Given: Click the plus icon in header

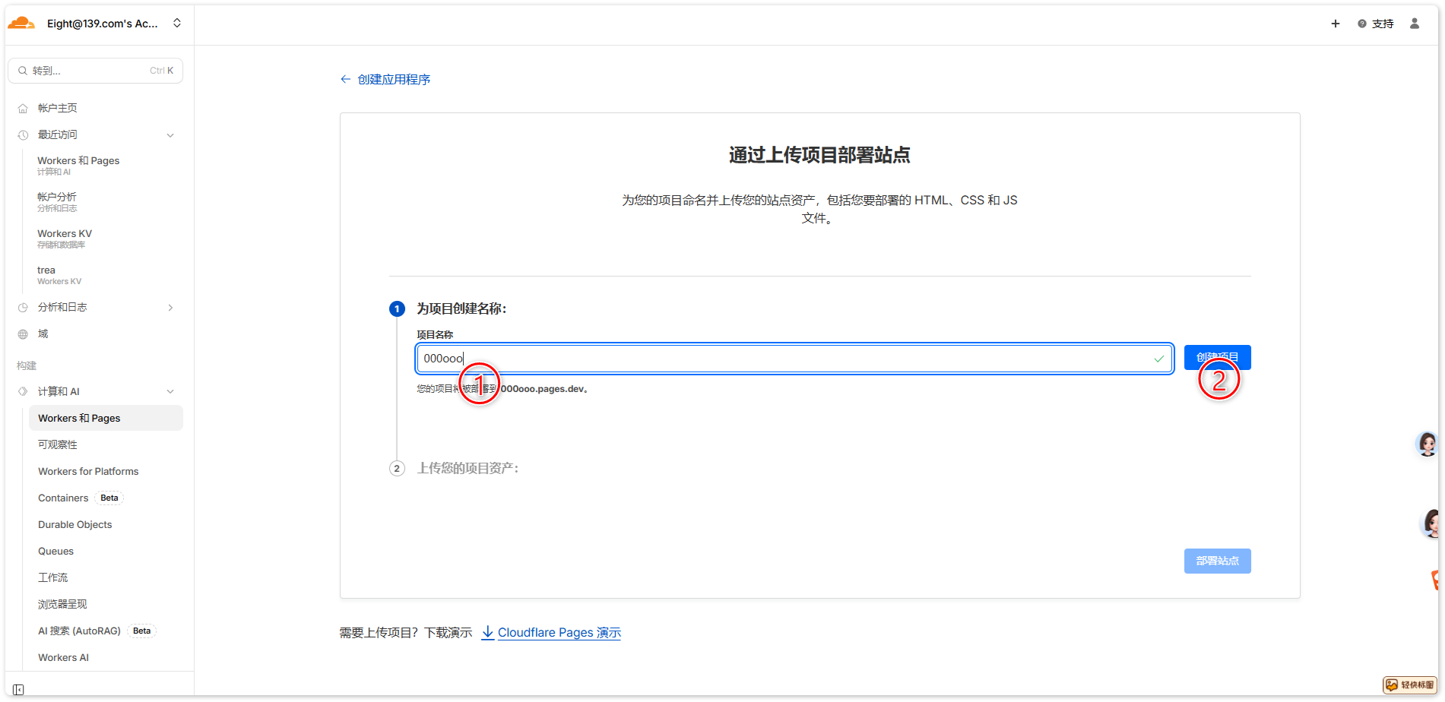Looking at the screenshot, I should 1335,24.
